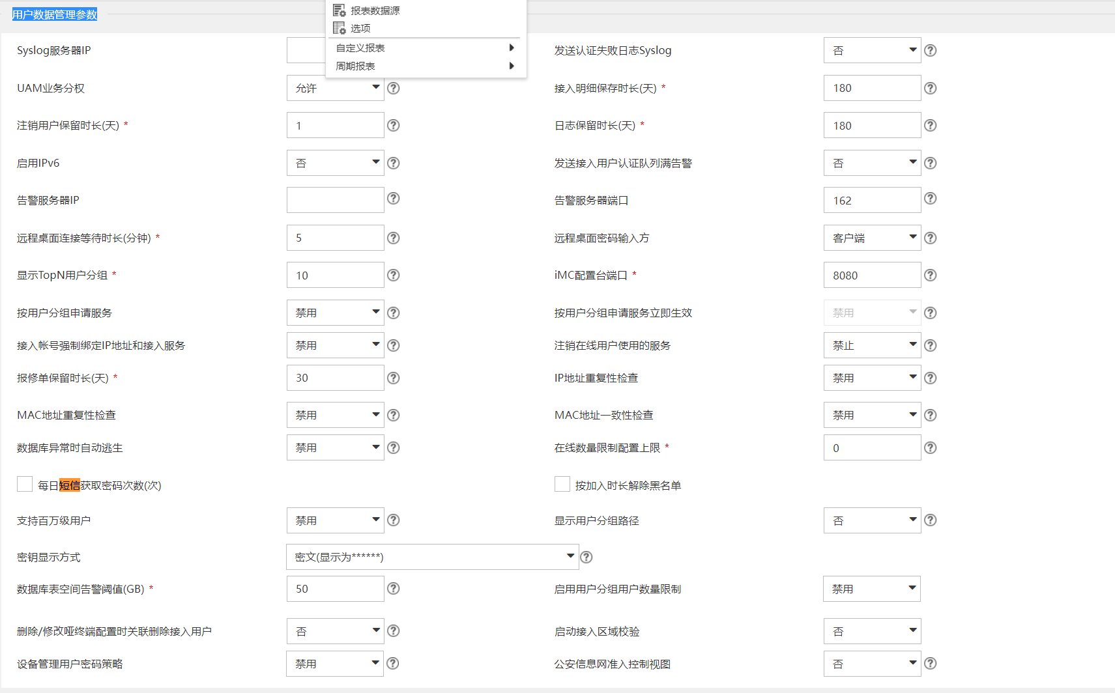Open help for 密钥显示方式
The image size is (1115, 693).
click(586, 557)
